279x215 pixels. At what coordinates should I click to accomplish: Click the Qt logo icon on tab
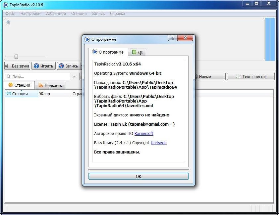click(134, 52)
